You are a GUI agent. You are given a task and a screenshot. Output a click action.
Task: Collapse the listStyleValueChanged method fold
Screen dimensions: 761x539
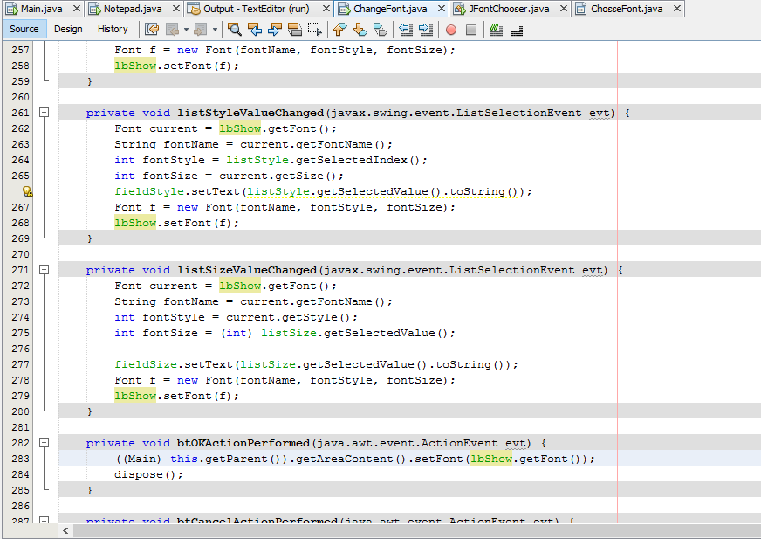(x=44, y=113)
